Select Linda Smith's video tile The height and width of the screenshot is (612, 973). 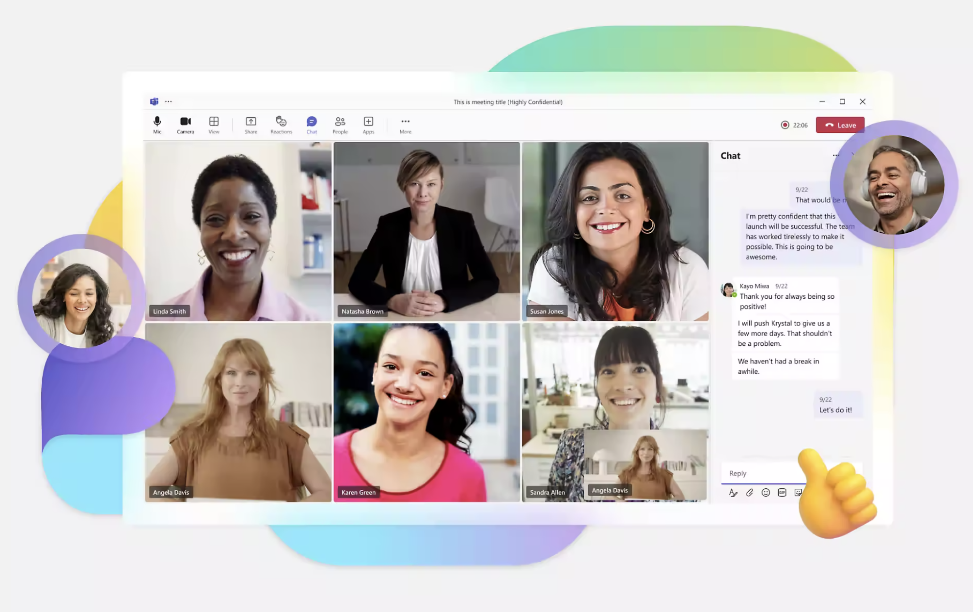click(238, 231)
